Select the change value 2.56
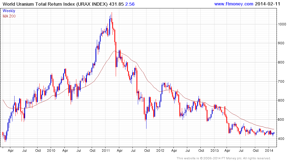The image size is (290, 162). point(130,4)
